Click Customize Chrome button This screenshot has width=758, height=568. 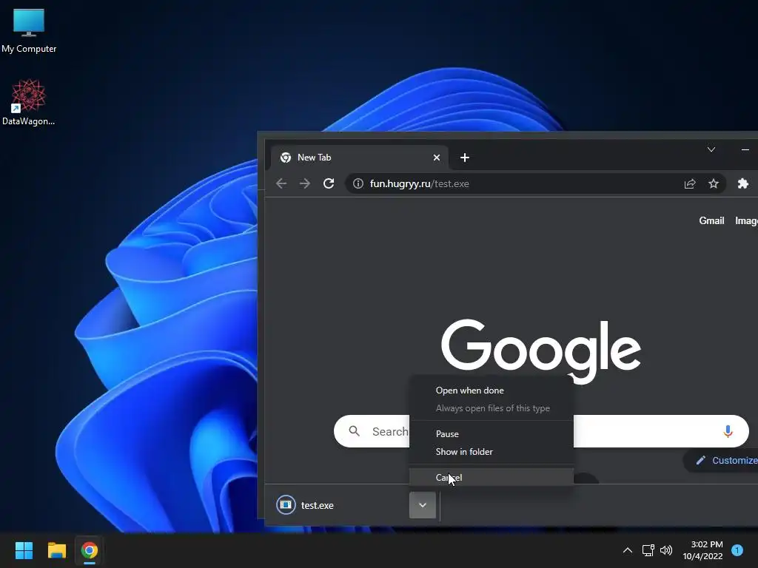pyautogui.click(x=721, y=460)
